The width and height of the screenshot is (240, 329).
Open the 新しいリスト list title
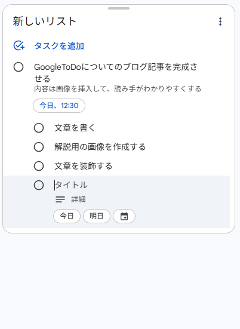coord(44,21)
